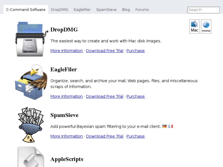The height and width of the screenshot is (167, 223).
Task: Open the EagleFiler navigation tab
Action: (x=82, y=9)
